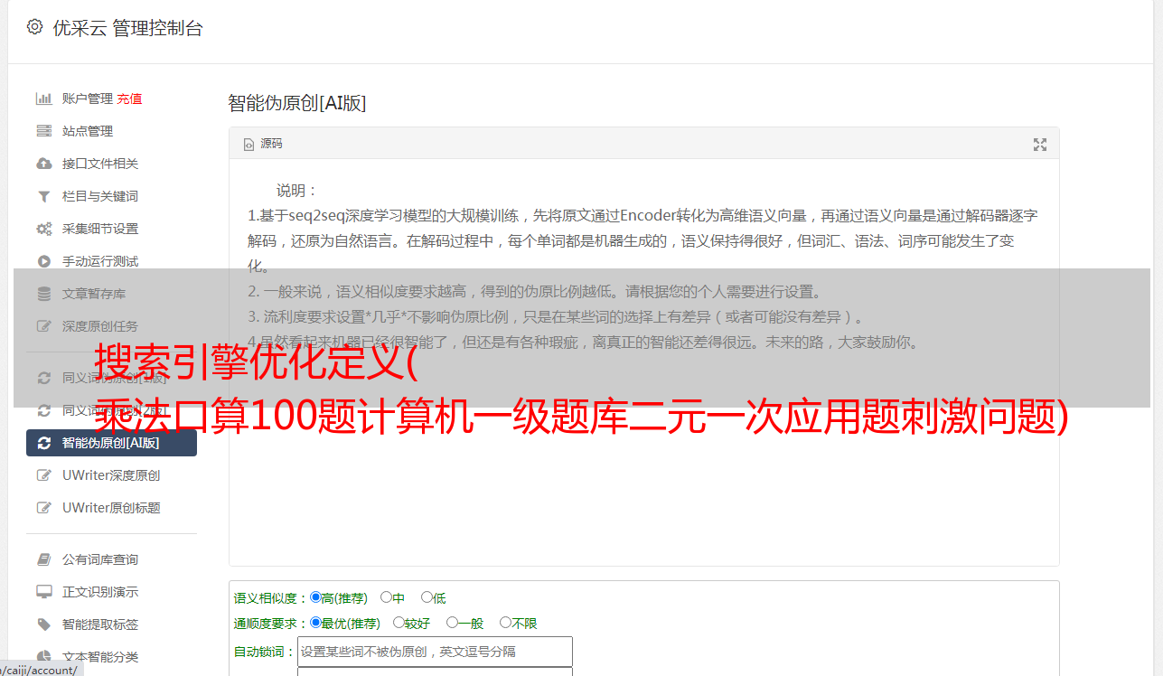Select 中 for 语义相似度
Image resolution: width=1163 pixels, height=676 pixels.
386,597
